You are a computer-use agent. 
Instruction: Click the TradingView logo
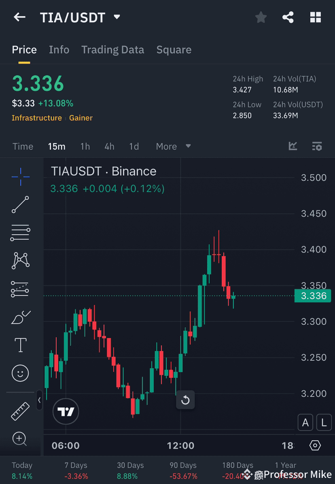click(66, 411)
